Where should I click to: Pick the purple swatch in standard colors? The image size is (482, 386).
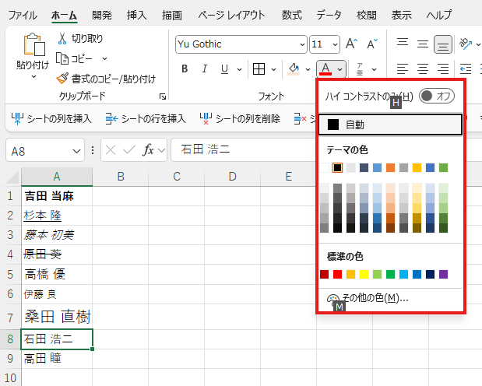[444, 274]
